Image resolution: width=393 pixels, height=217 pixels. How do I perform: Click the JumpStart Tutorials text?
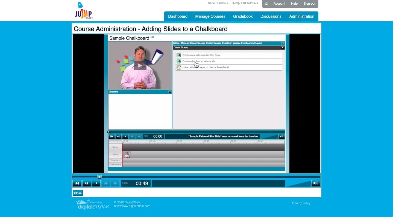tap(245, 3)
